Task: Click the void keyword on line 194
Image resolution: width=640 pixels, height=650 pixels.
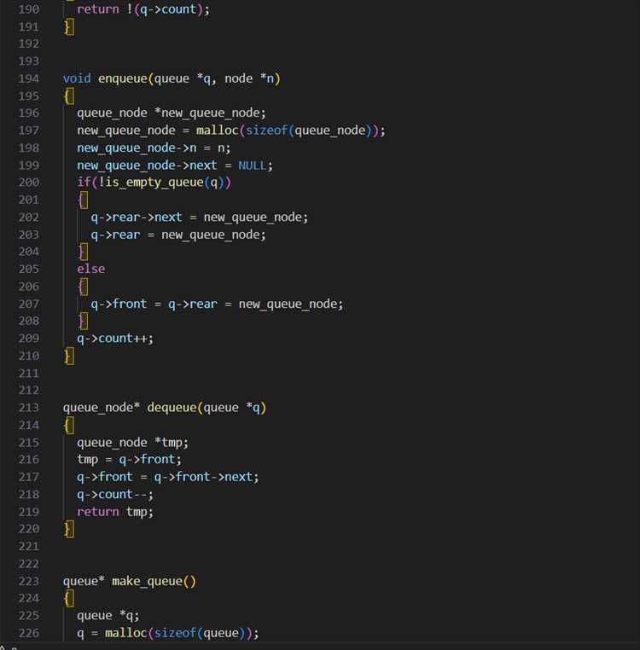Action: pyautogui.click(x=77, y=78)
